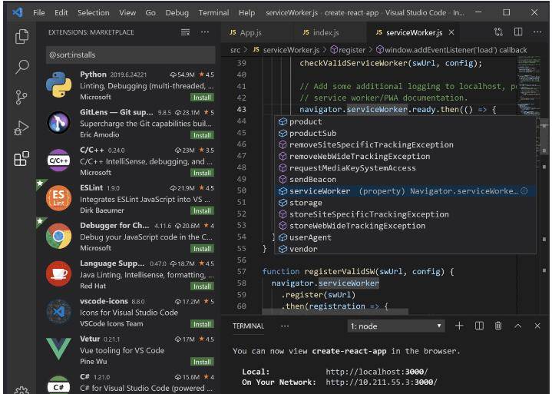Open the Debug menu
Screen dimensions: 552x394
(177, 13)
